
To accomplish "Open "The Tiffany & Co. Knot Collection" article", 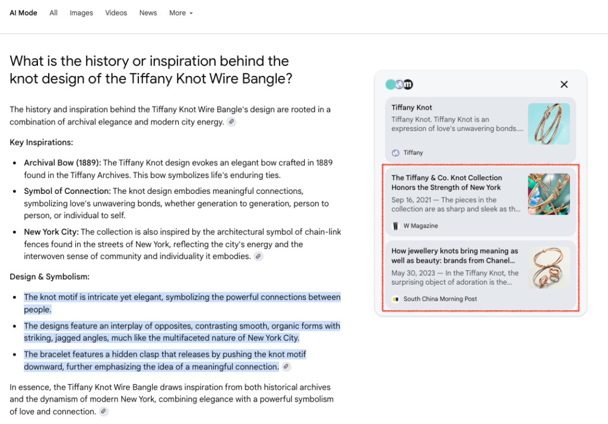I will (x=446, y=183).
